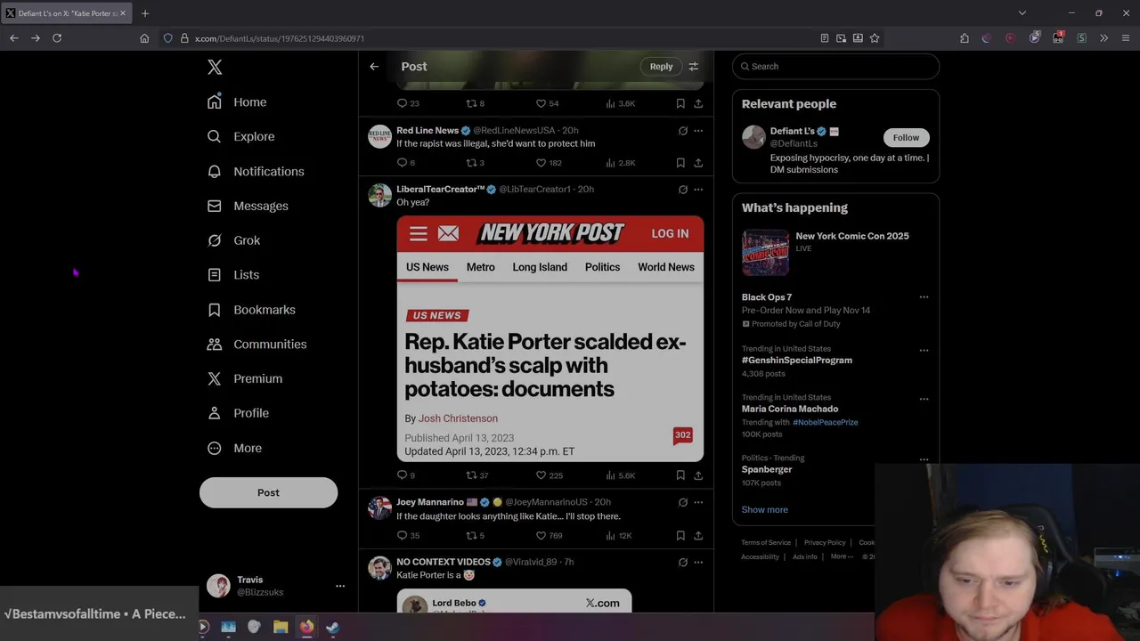Bookmark Joey Mannarino's reply
Viewport: 1140px width, 641px height.
pos(680,536)
